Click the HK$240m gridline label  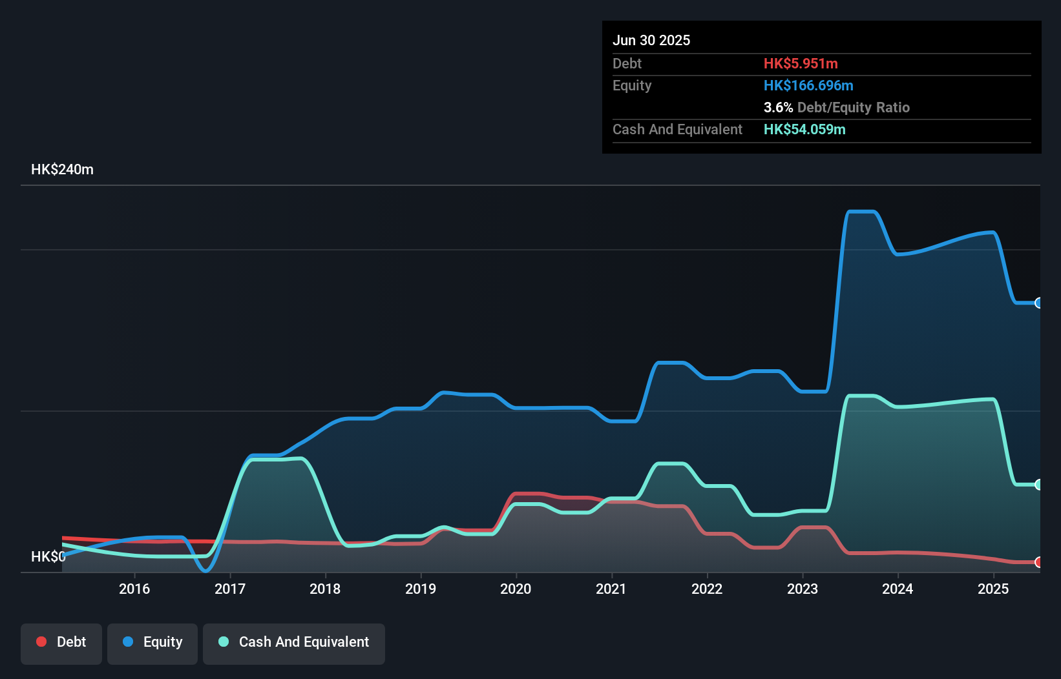click(62, 169)
